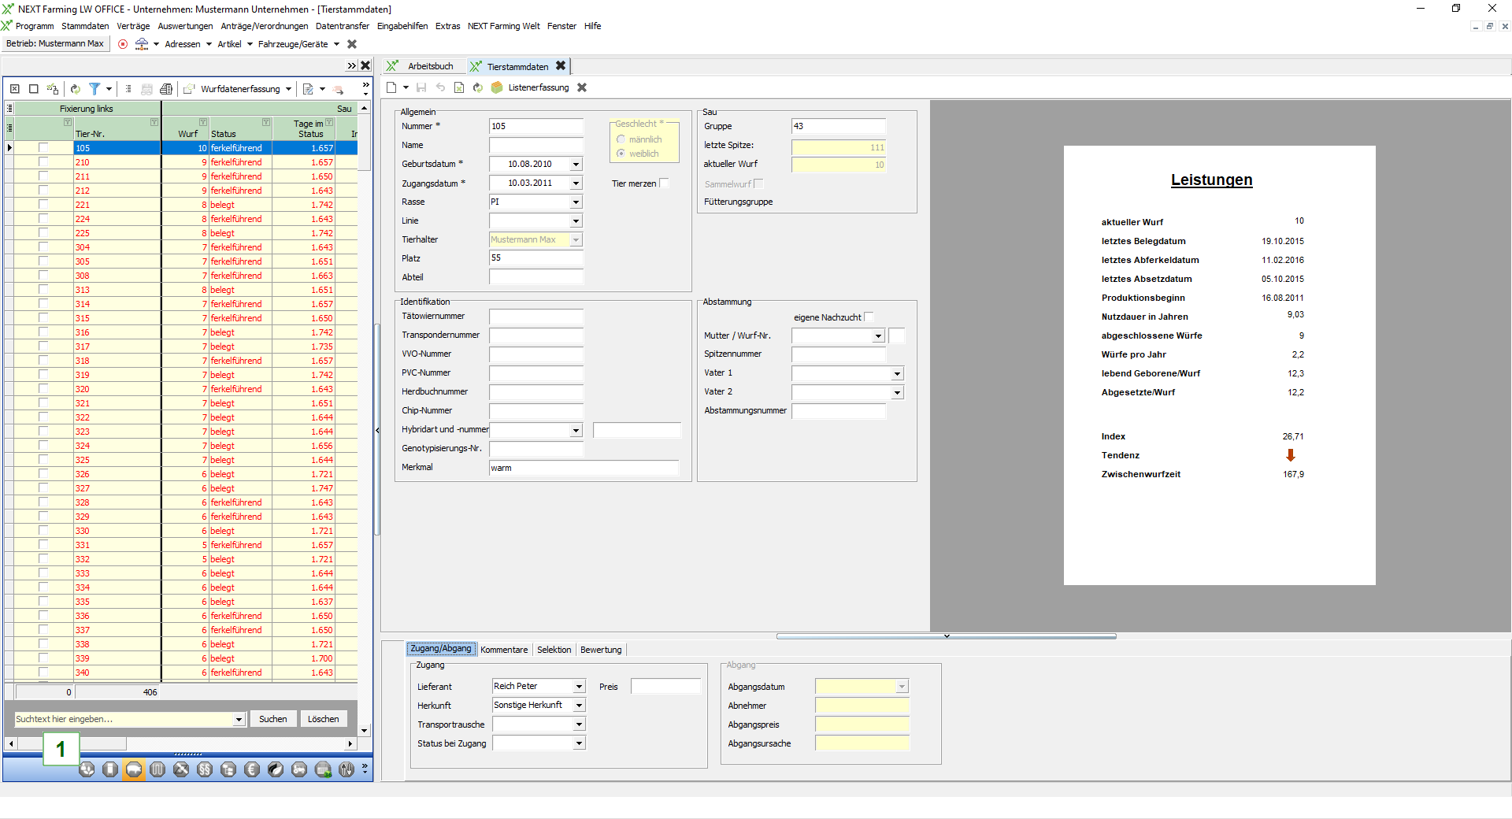The width and height of the screenshot is (1512, 819).
Task: Click the Suchen button
Action: click(273, 719)
